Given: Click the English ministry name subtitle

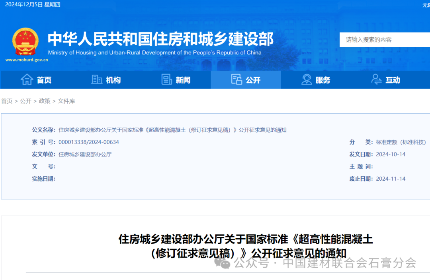Looking at the screenshot, I should (x=154, y=52).
